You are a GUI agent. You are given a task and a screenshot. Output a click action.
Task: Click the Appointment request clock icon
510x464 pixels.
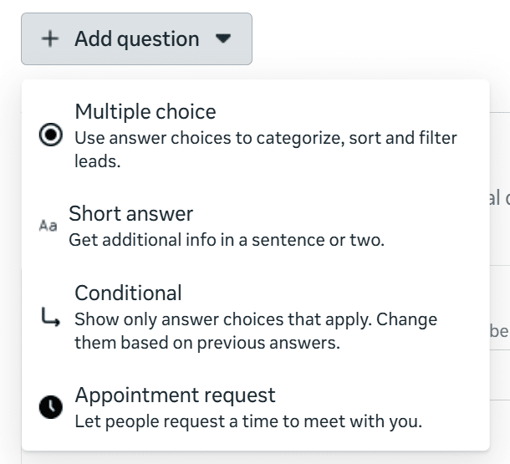[51, 407]
